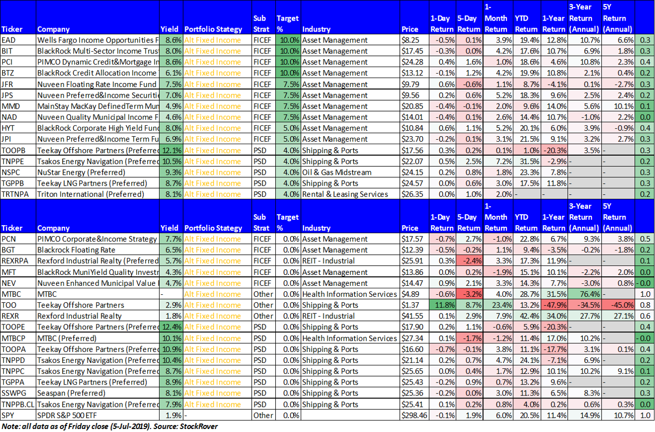Click the 42.4% YTD return cell
The image size is (655, 432).
pos(526,316)
